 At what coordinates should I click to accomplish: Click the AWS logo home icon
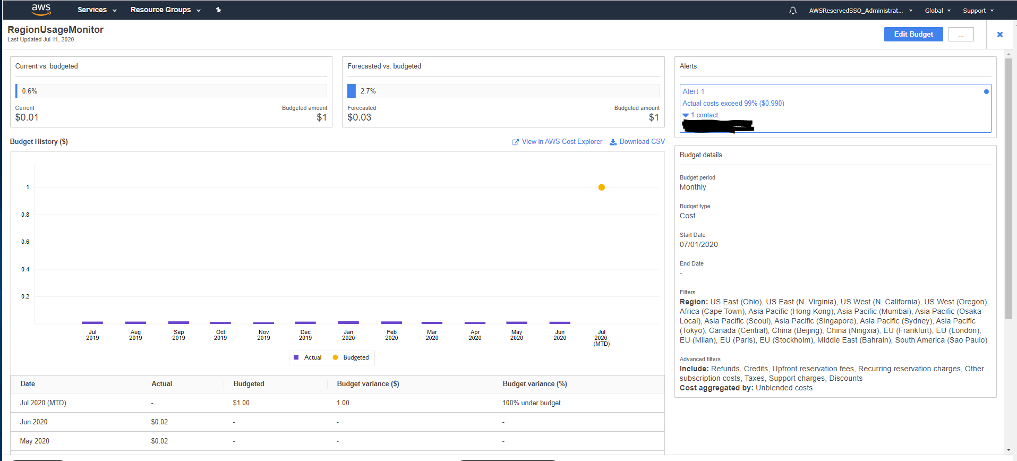[41, 10]
